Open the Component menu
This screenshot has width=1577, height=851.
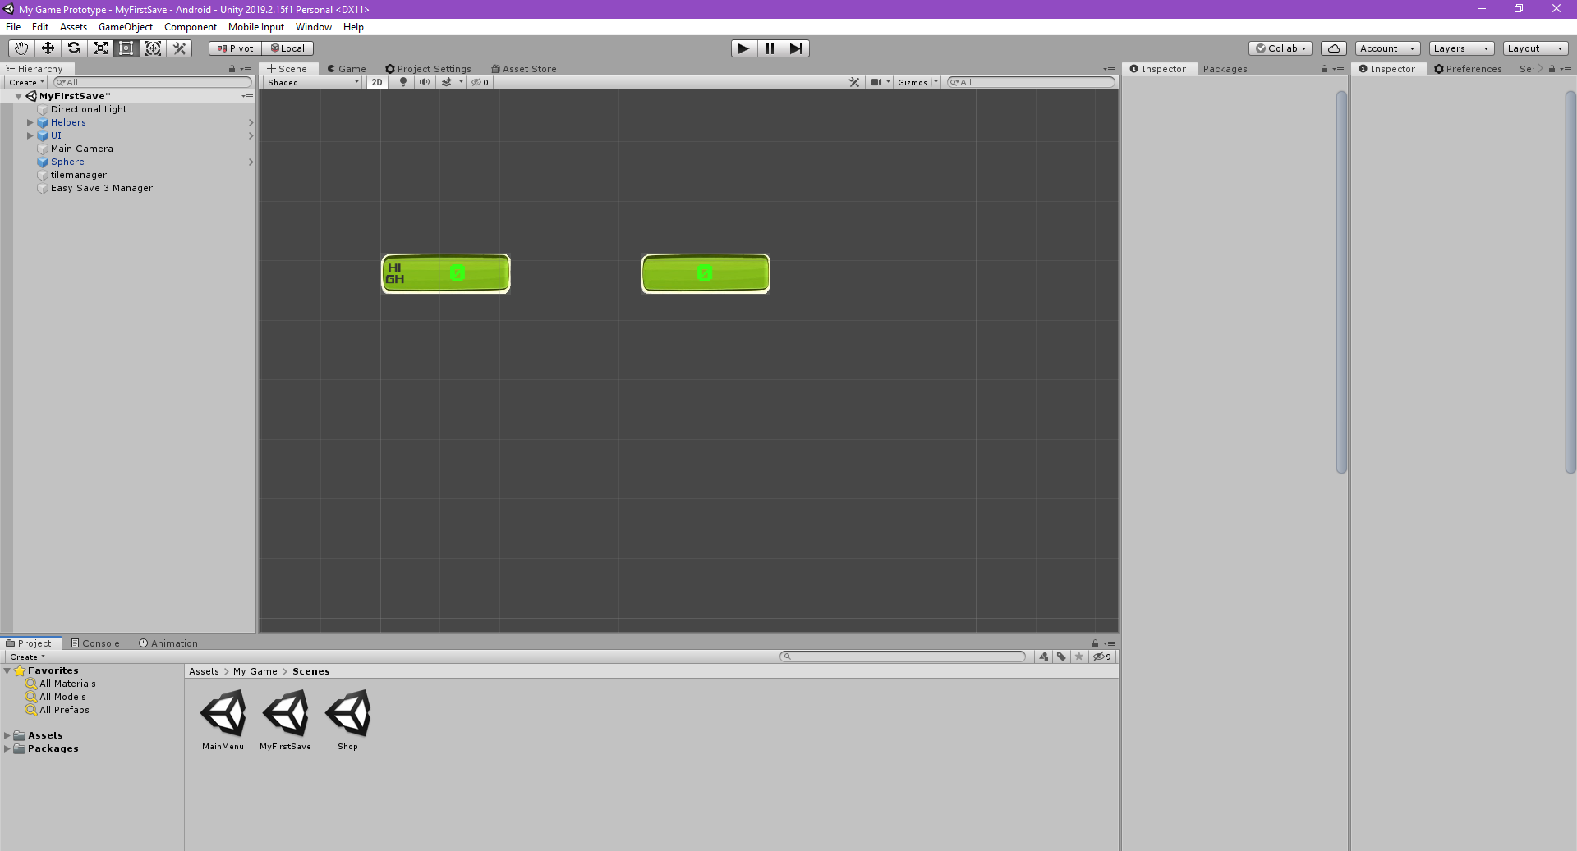click(191, 27)
